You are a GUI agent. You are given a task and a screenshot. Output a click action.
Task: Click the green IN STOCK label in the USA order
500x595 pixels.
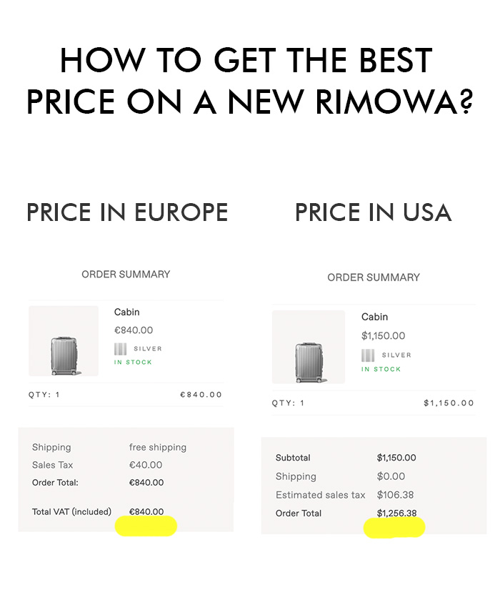(x=381, y=369)
